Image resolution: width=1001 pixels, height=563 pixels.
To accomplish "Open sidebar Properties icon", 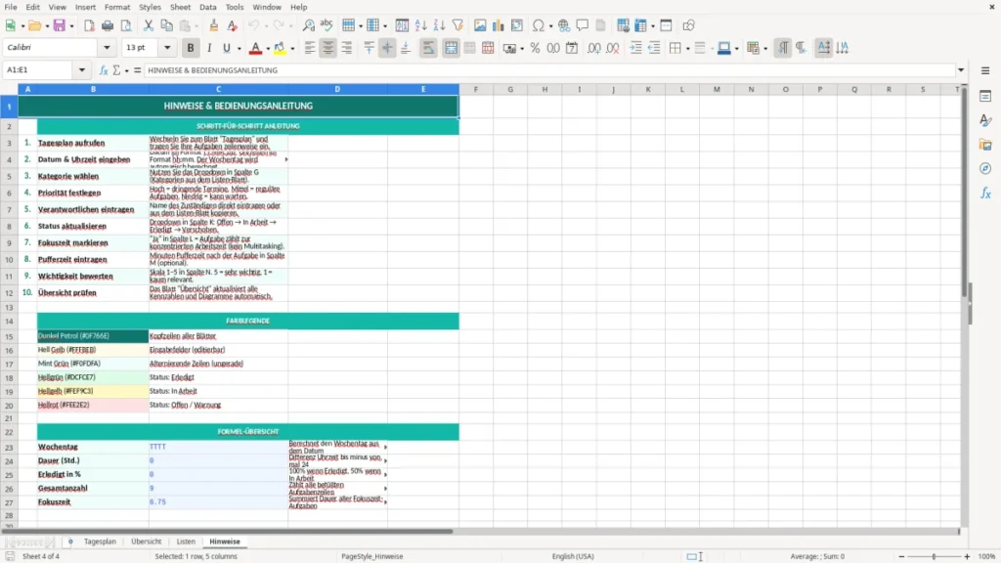I will [x=985, y=97].
